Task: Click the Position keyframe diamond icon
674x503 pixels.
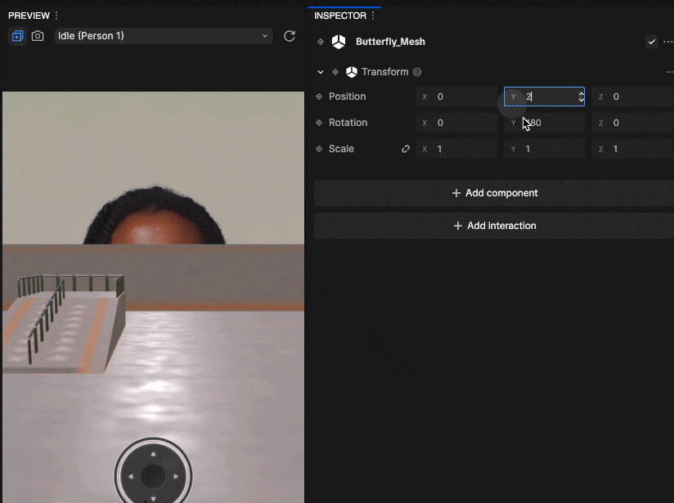Action: (x=320, y=97)
